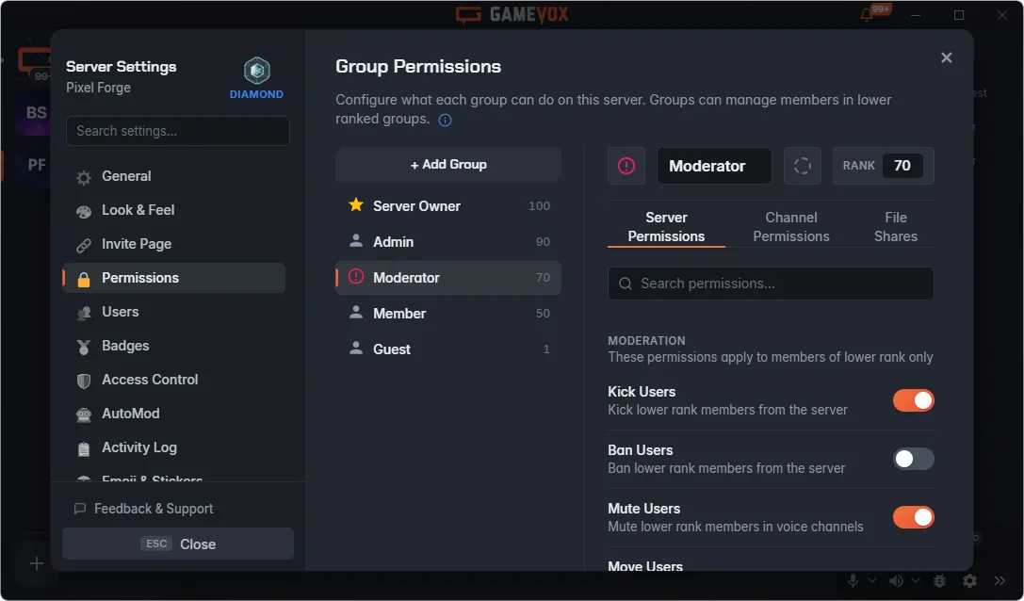Screen dimensions: 1024x601
Task: Click the General gear icon in sidebar
Action: (84, 177)
